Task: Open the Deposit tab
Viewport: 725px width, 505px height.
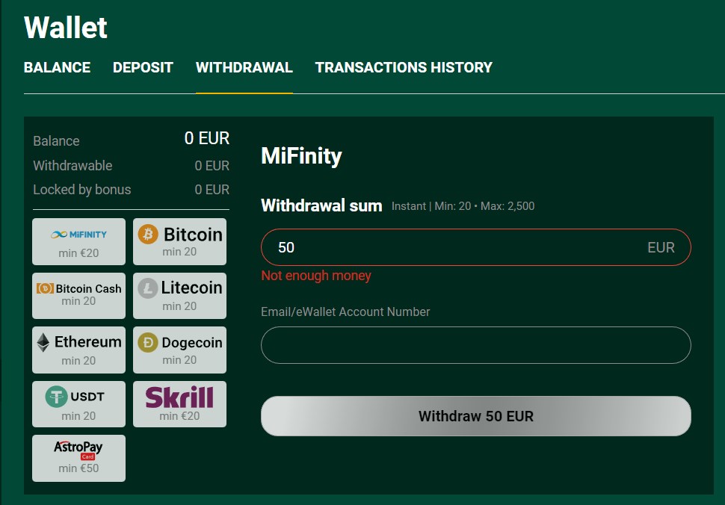Action: click(143, 67)
